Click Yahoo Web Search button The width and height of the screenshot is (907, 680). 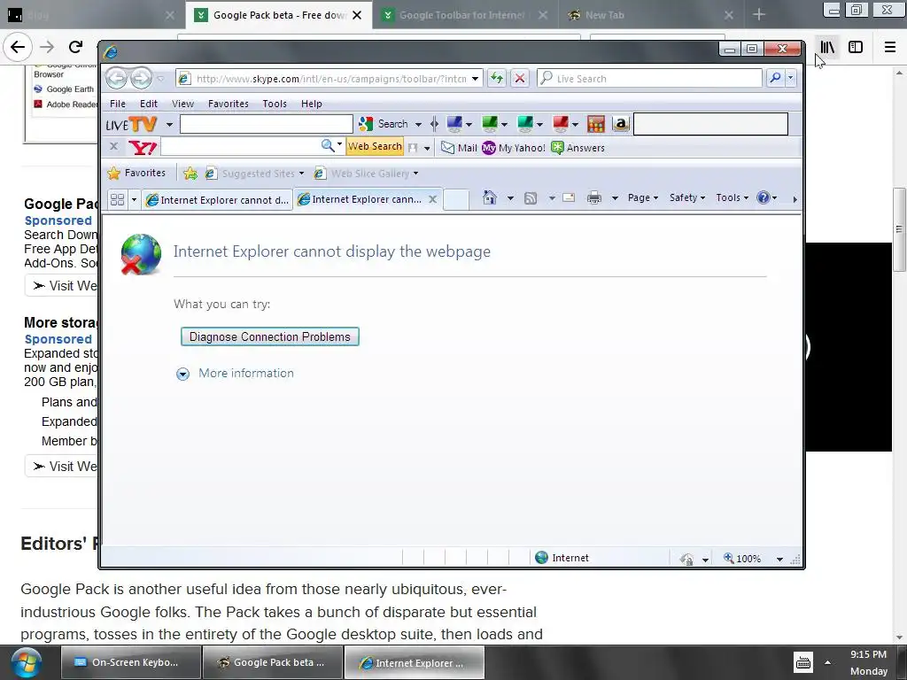pos(375,147)
